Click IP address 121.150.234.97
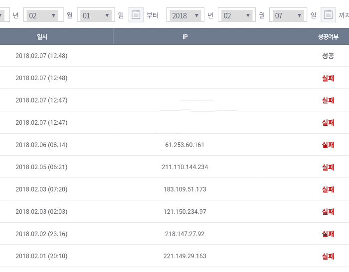 pos(184,212)
